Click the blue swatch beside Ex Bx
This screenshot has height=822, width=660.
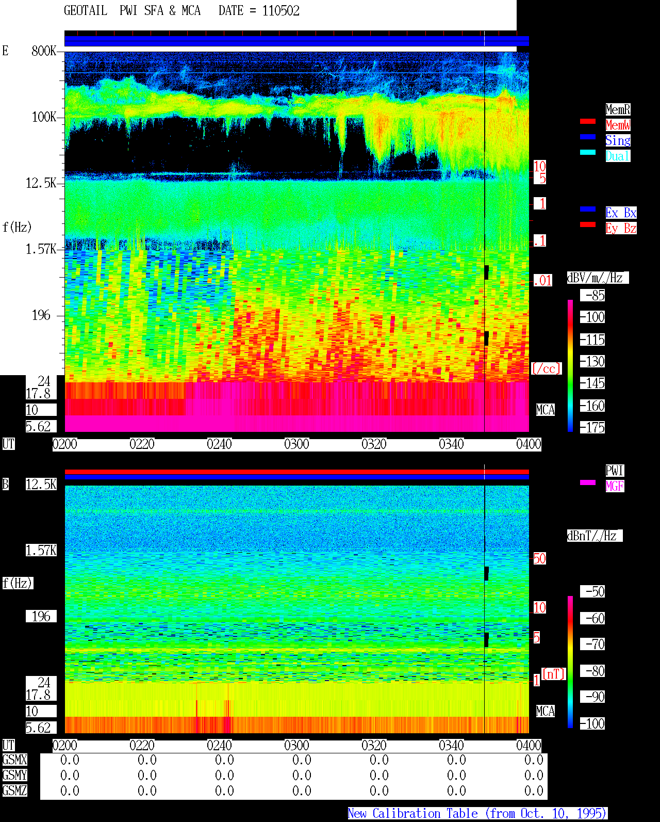click(x=588, y=209)
